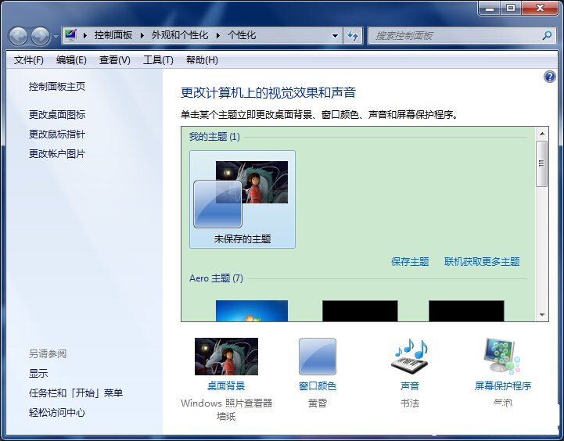Screen dimensions: 564x441
Task: Click the Aero 主题 (7) group header
Action: click(216, 278)
